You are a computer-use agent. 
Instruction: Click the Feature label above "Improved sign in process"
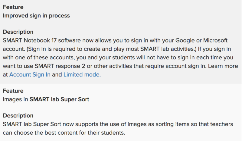pyautogui.click(x=13, y=7)
